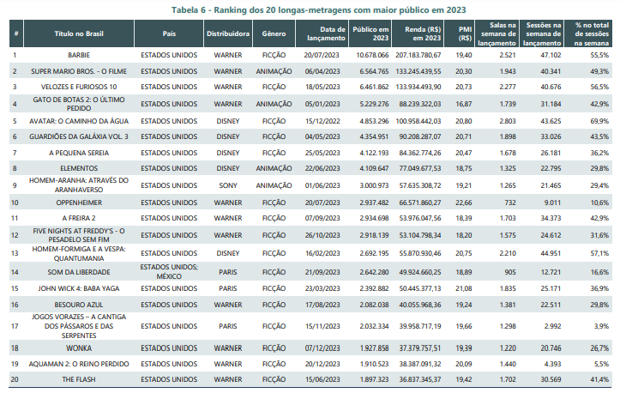This screenshot has height=399, width=620.
Task: Click the PMI value '21,08'
Action: (x=463, y=288)
